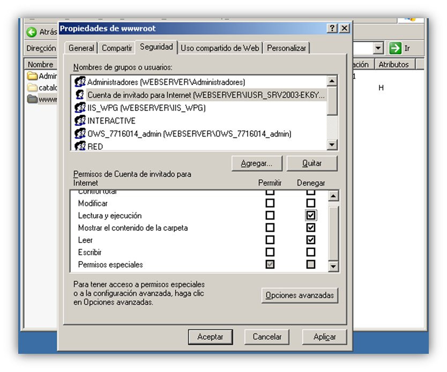The image size is (447, 372).
Task: Open the Uso compartido de Web tab
Action: pos(220,48)
